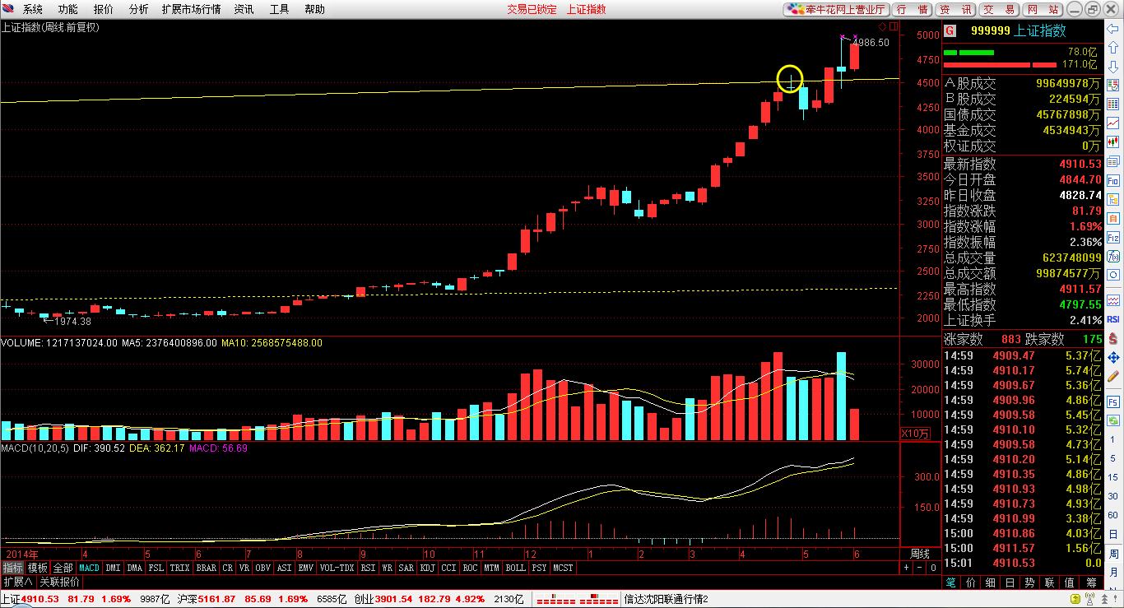Open the 报价 menu
Screen dimensions: 1124x608
click(104, 9)
